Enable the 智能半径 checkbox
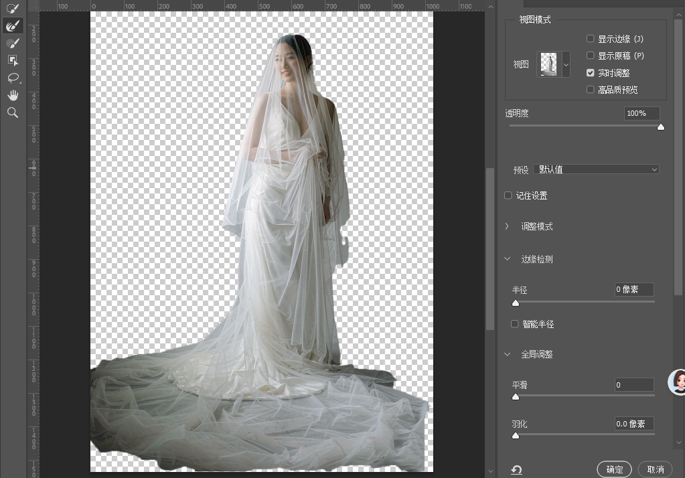Screen dimensions: 685x478 (x=515, y=324)
